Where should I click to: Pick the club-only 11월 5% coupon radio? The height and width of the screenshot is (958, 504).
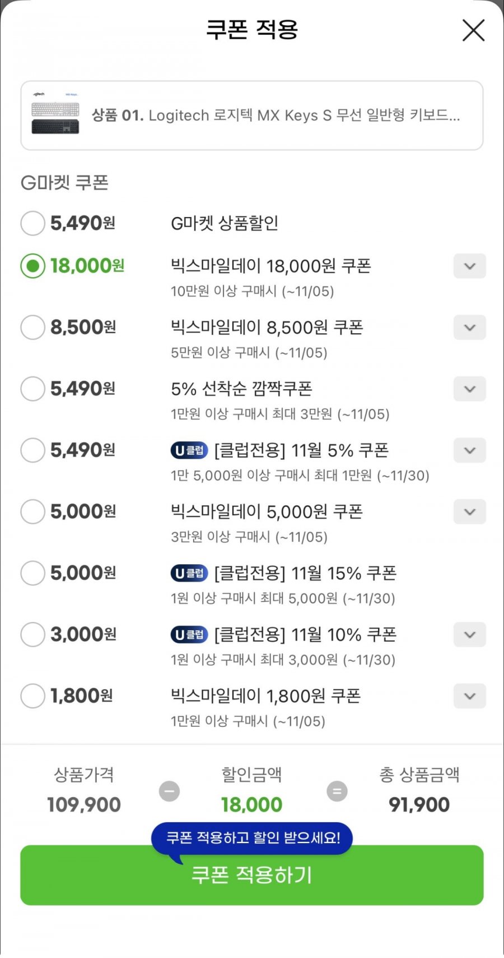32,450
